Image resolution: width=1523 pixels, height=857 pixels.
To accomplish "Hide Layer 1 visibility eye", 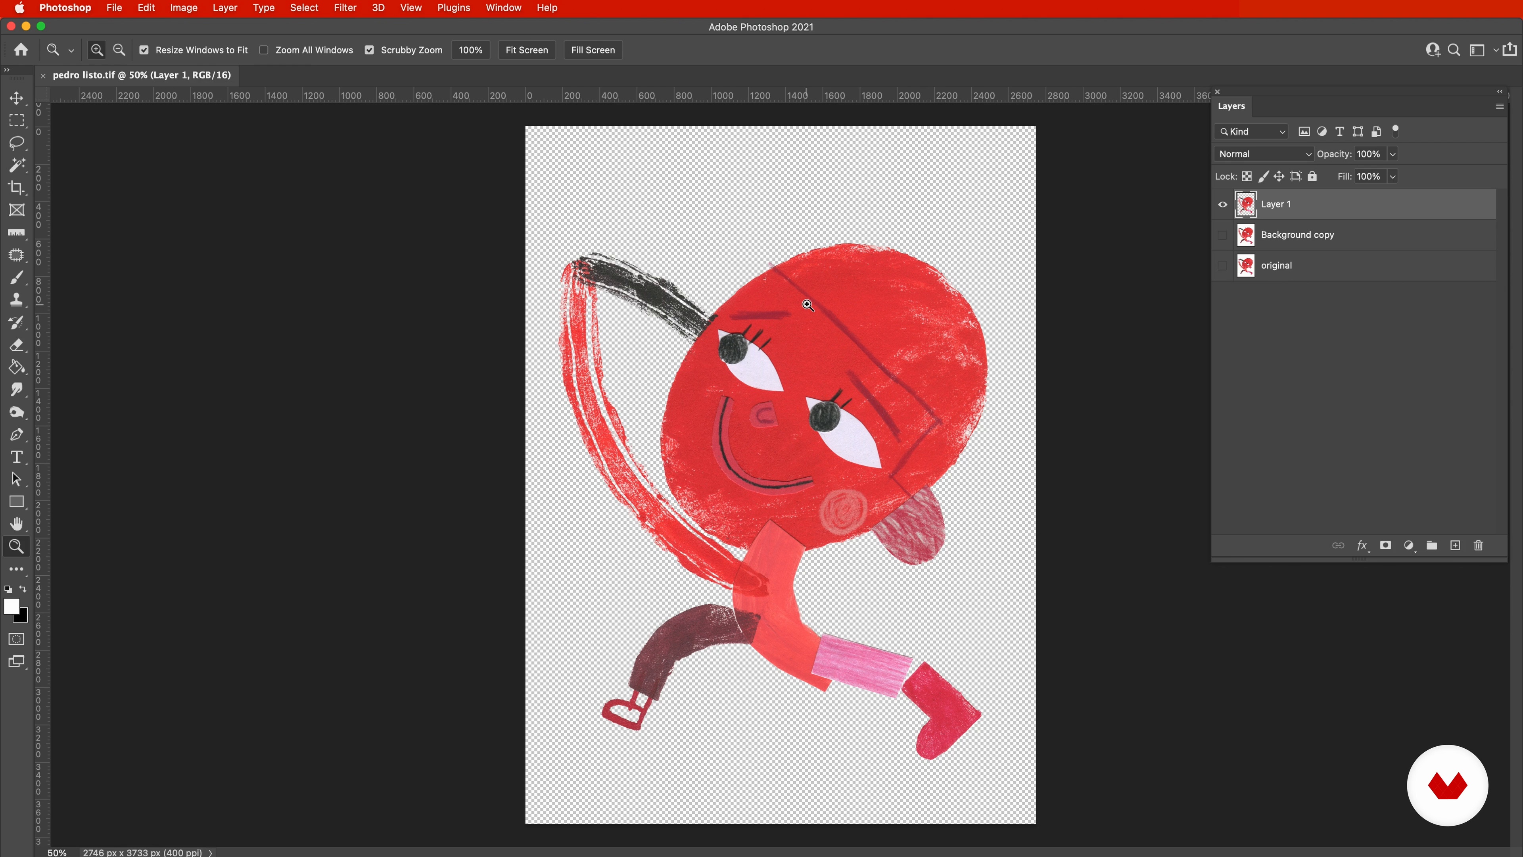I will [1223, 205].
